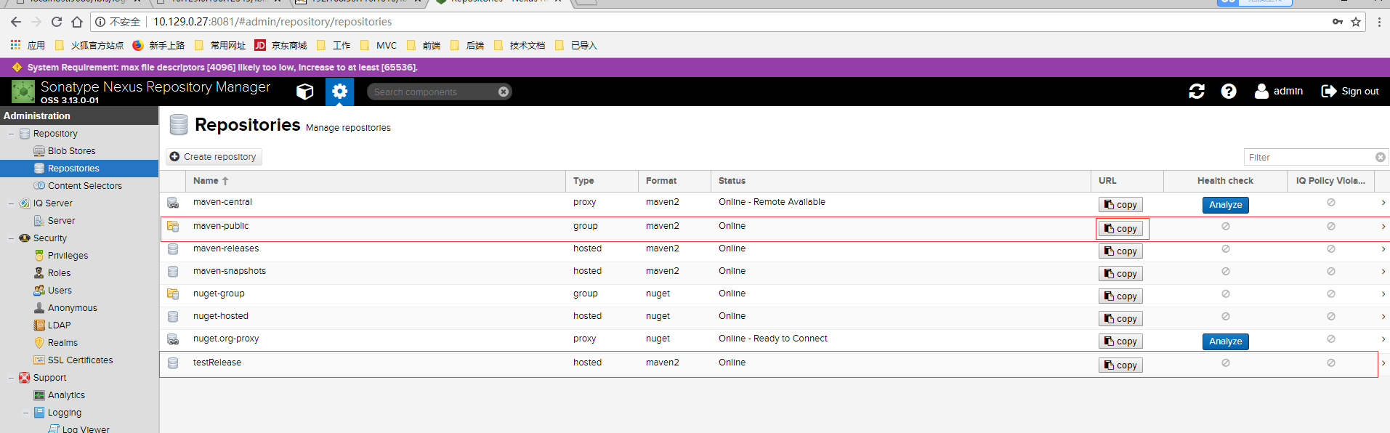Copy URL of maven-releases

click(x=1120, y=251)
